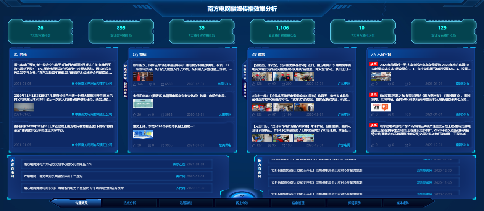The width and height of the screenshot is (484, 211).
Task: Go to the 媒体矩阵 tab
Action: [x=403, y=203]
